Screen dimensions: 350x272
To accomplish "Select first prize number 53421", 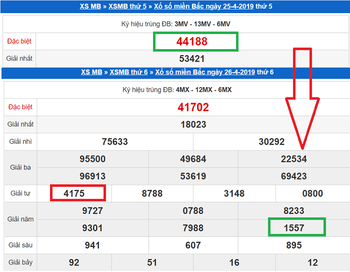I will 192,59.
